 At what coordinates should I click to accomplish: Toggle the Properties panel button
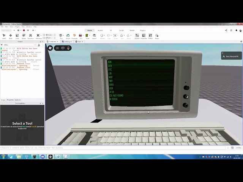tap(144, 36)
